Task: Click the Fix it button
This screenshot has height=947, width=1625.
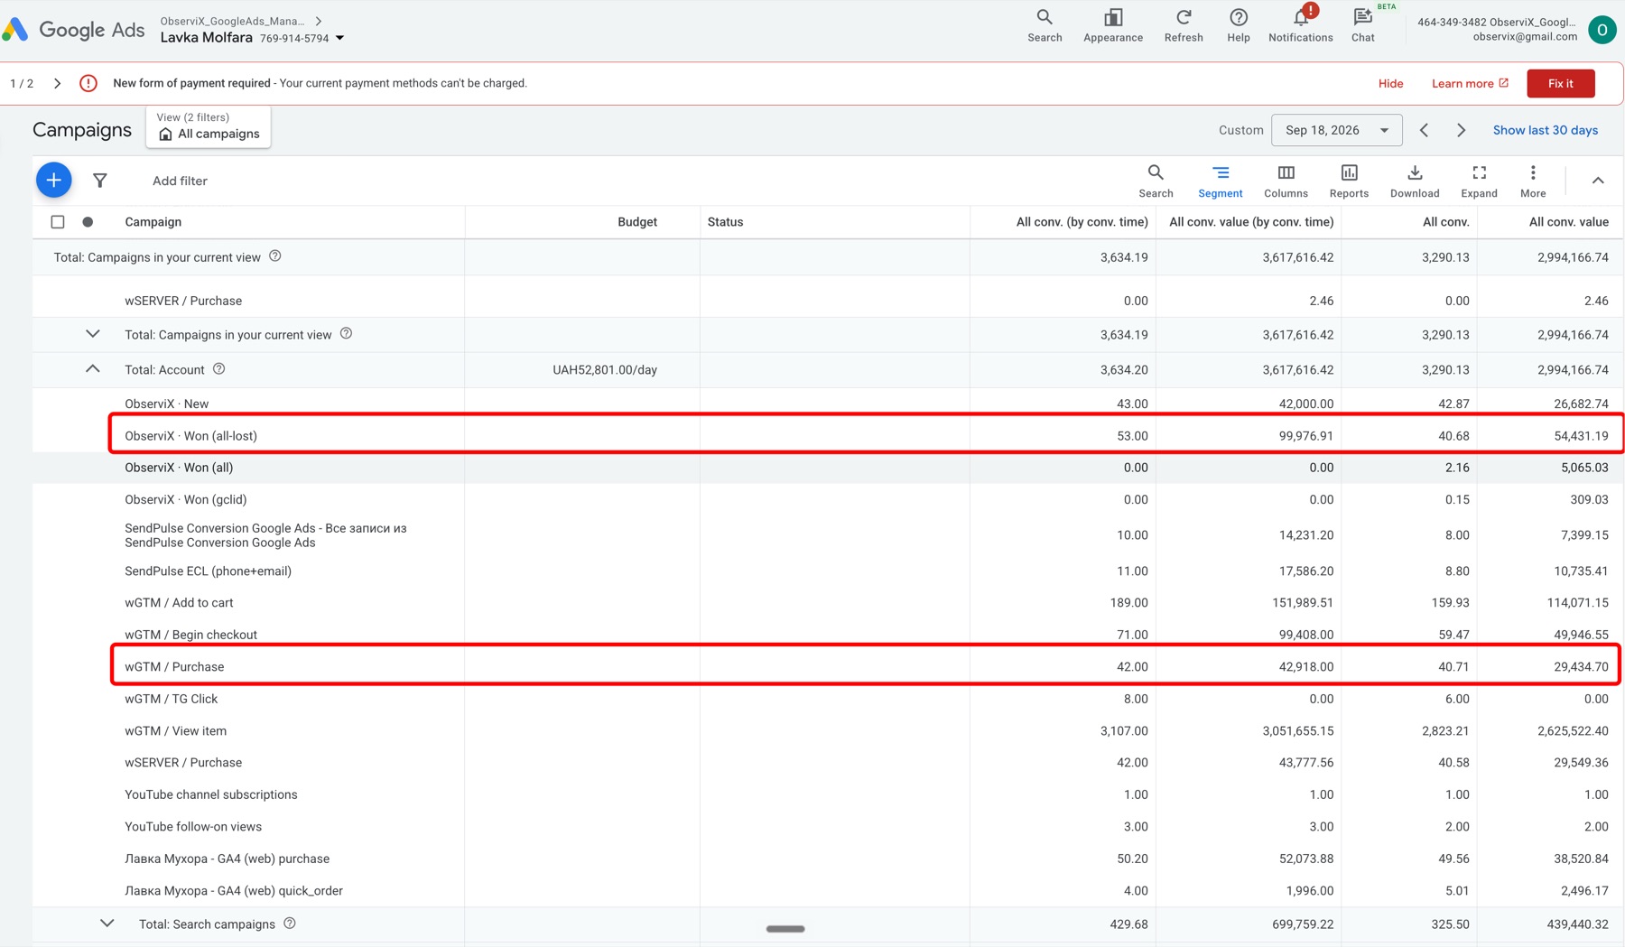Action: (1560, 83)
